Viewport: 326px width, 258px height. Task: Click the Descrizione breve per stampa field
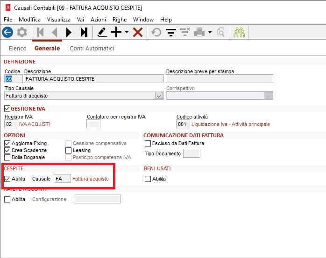click(220, 79)
